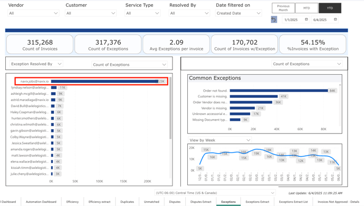
Task: Click the Customer is missing bar
Action: click(254, 96)
